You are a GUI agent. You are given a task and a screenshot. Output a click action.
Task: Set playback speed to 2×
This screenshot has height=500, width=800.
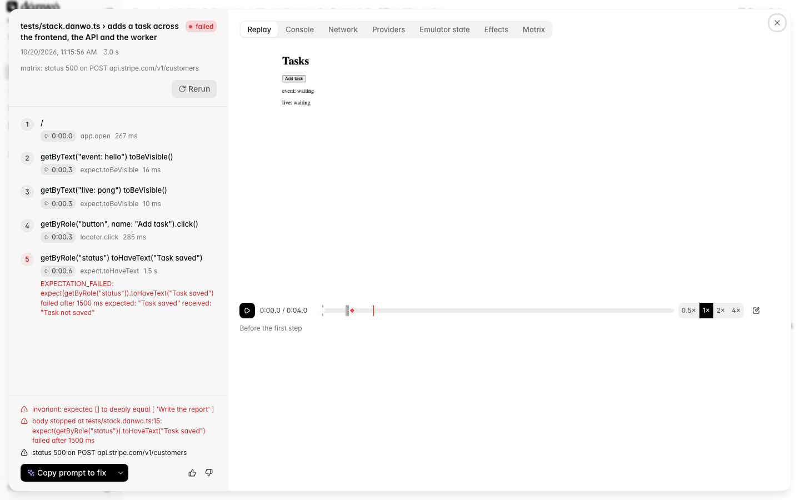tap(721, 311)
